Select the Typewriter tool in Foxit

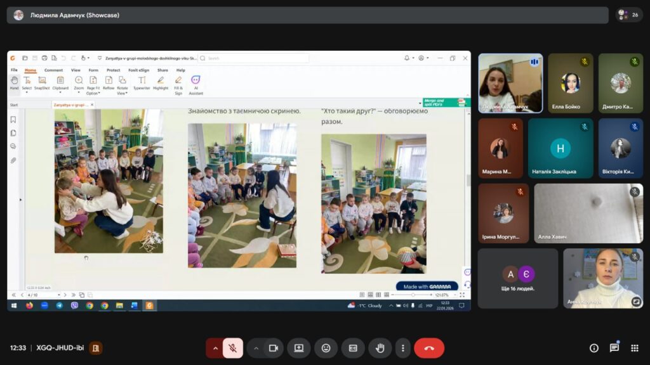tap(142, 83)
